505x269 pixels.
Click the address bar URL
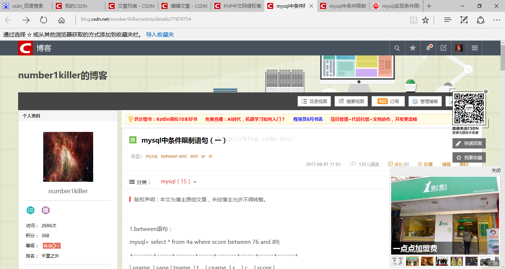point(136,19)
